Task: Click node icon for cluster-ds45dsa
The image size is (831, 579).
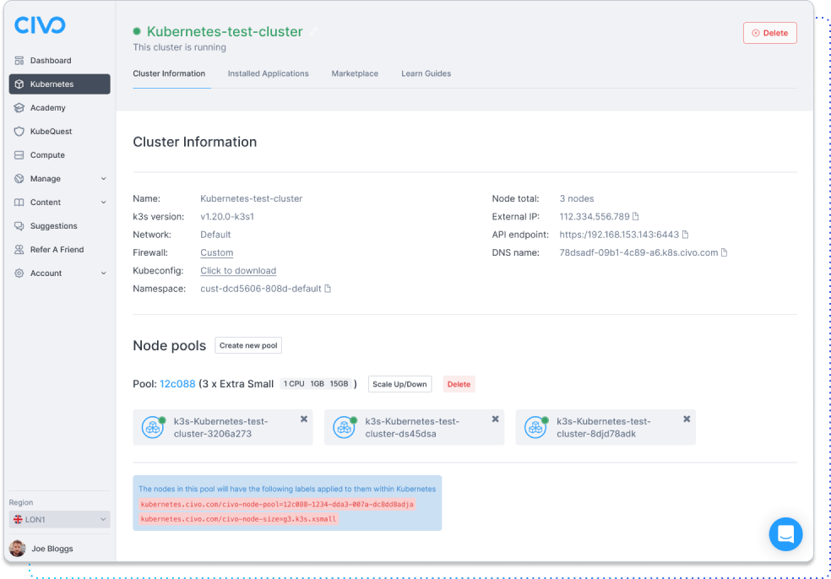Action: 345,427
